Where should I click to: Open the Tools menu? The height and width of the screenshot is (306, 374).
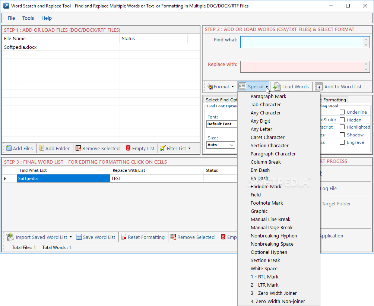coord(28,18)
